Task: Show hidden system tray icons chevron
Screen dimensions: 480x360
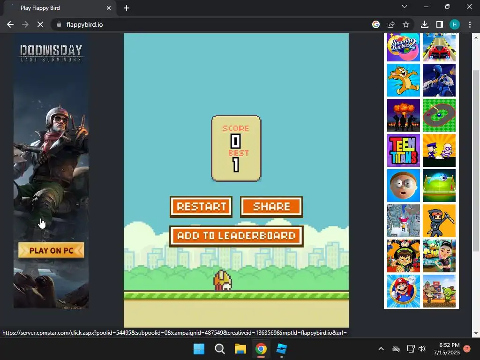Action: (x=381, y=349)
